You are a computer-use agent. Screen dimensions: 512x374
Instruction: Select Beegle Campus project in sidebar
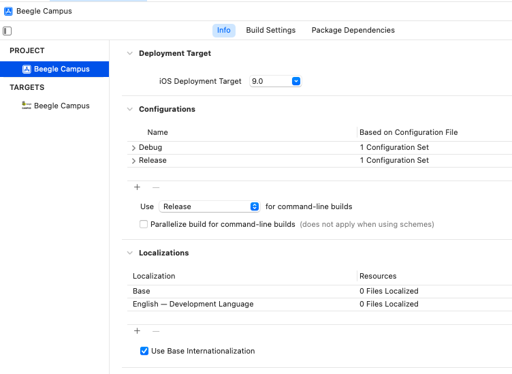coord(61,69)
